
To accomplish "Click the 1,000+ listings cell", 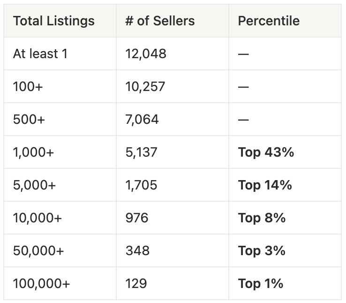I will [x=33, y=152].
